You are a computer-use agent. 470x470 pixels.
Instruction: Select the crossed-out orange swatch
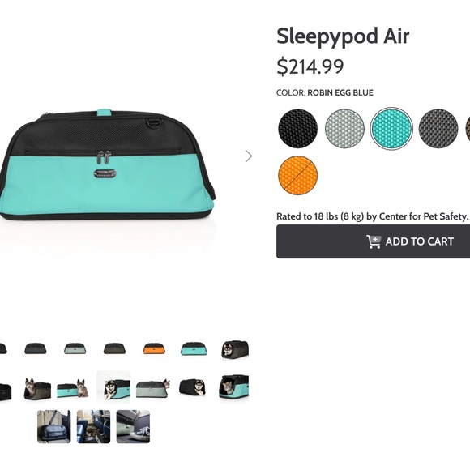click(297, 175)
